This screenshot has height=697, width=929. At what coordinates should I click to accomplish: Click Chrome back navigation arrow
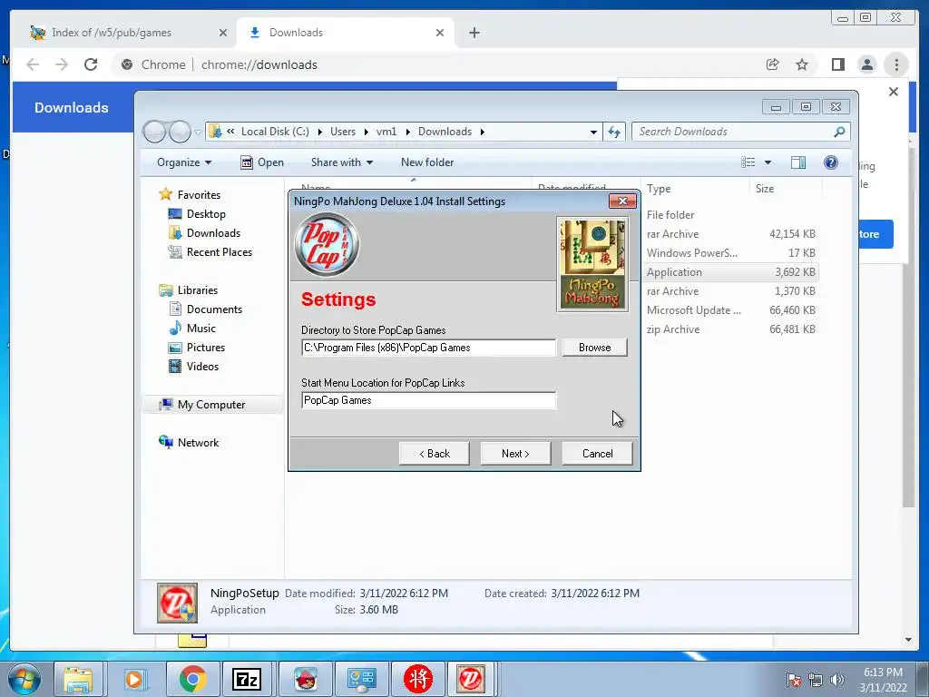(x=33, y=64)
